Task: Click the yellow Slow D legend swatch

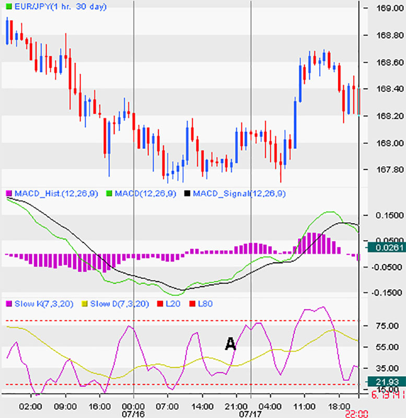Action: point(84,304)
